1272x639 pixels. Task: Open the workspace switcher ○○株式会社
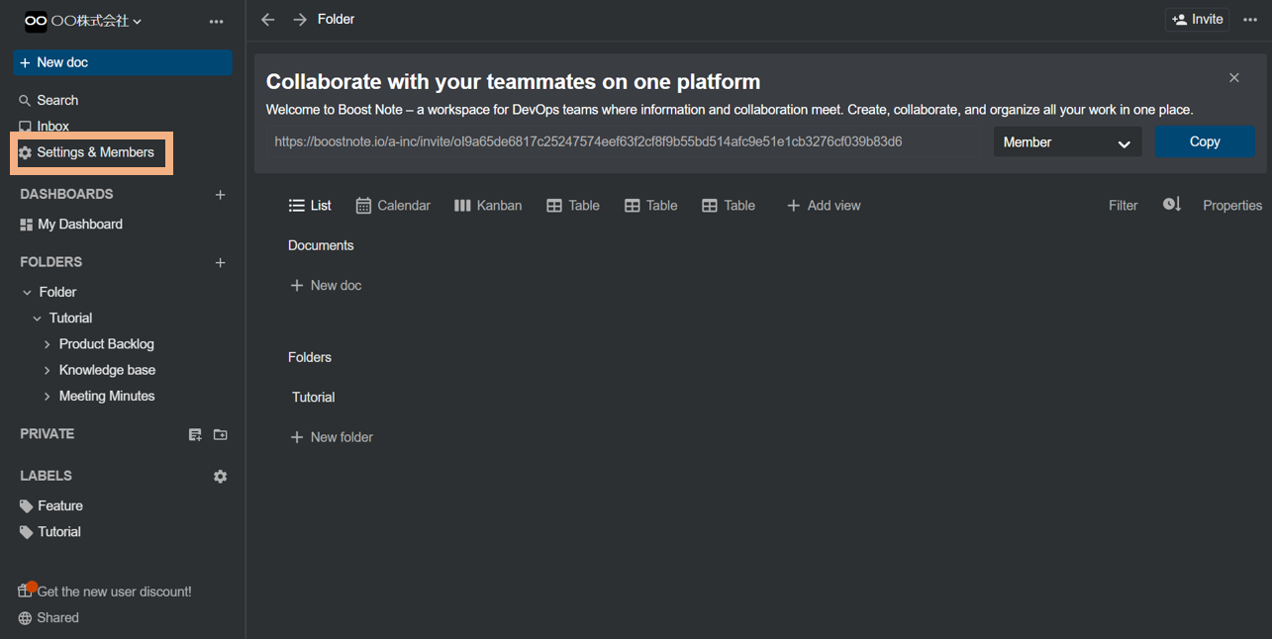83,21
